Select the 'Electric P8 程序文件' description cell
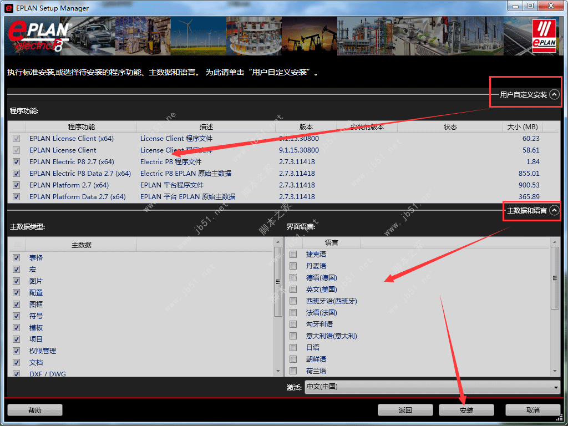 171,161
